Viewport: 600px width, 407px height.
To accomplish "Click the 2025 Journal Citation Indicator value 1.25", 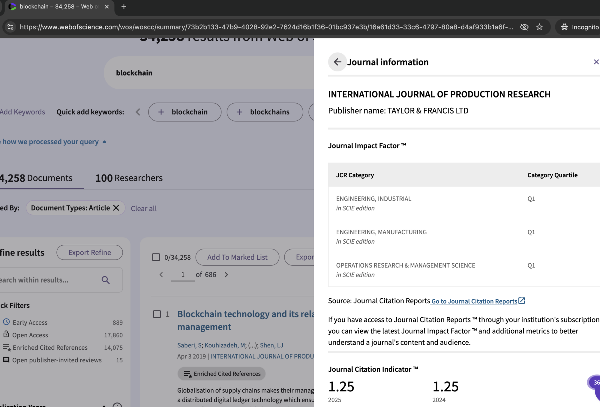I will coord(341,387).
